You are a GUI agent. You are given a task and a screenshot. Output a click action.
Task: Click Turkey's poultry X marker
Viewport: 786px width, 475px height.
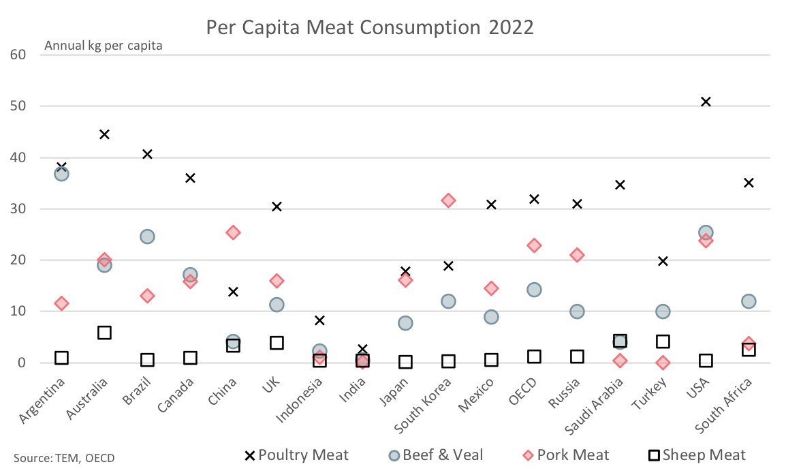coord(663,261)
